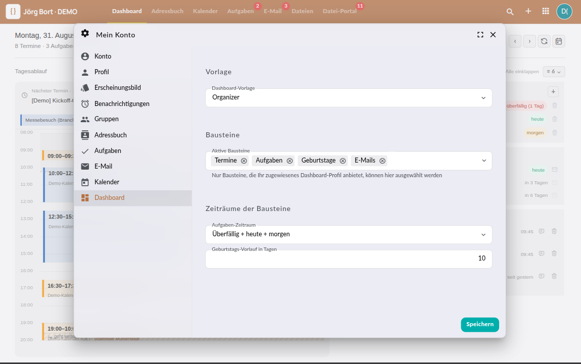Screen dimensions: 581x364
Task: Delete the task marked morgen
Action: (x=555, y=133)
